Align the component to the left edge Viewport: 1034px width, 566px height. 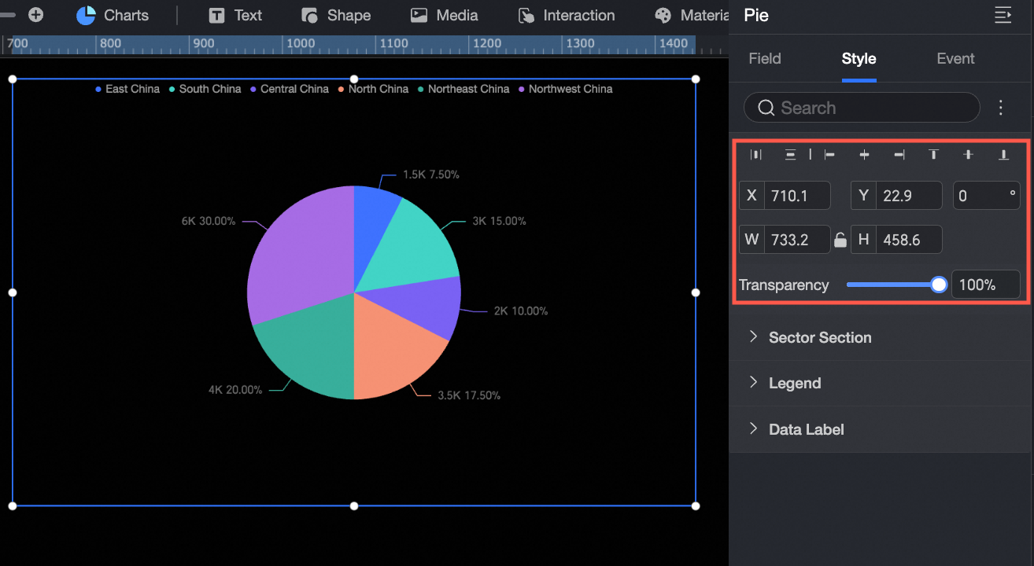tap(829, 155)
